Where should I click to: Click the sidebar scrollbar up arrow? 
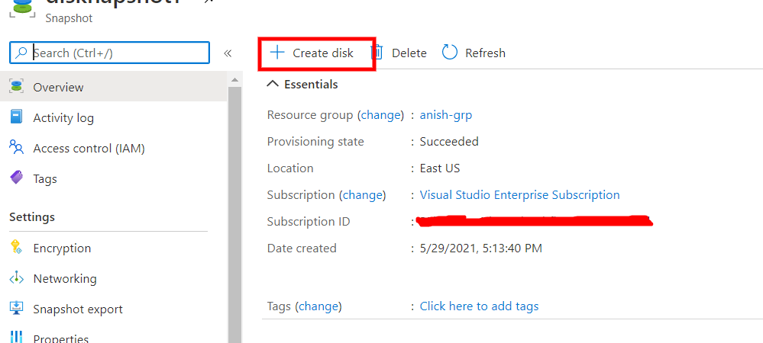tap(234, 80)
